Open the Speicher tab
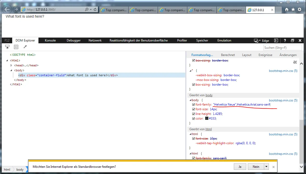The image size is (306, 174). [x=202, y=40]
